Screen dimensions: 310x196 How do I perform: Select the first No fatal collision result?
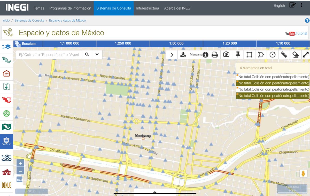click(x=273, y=77)
